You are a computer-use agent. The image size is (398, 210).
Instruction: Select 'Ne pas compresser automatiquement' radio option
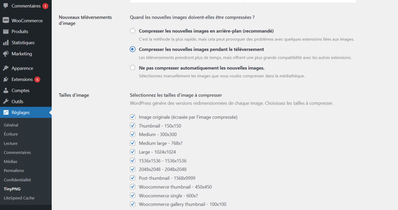(x=133, y=68)
